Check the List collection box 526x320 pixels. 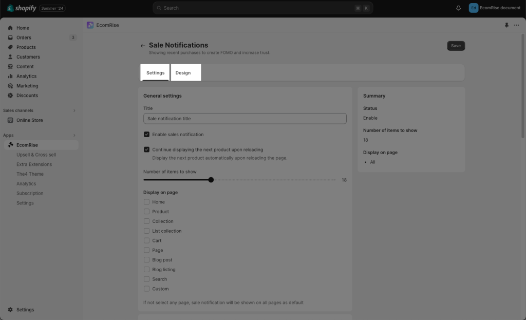coord(146,231)
